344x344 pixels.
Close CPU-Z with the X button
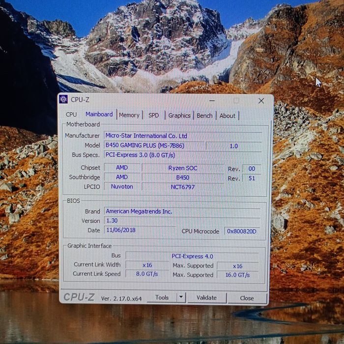click(x=261, y=101)
